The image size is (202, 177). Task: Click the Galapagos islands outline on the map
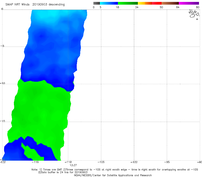pos(194,14)
